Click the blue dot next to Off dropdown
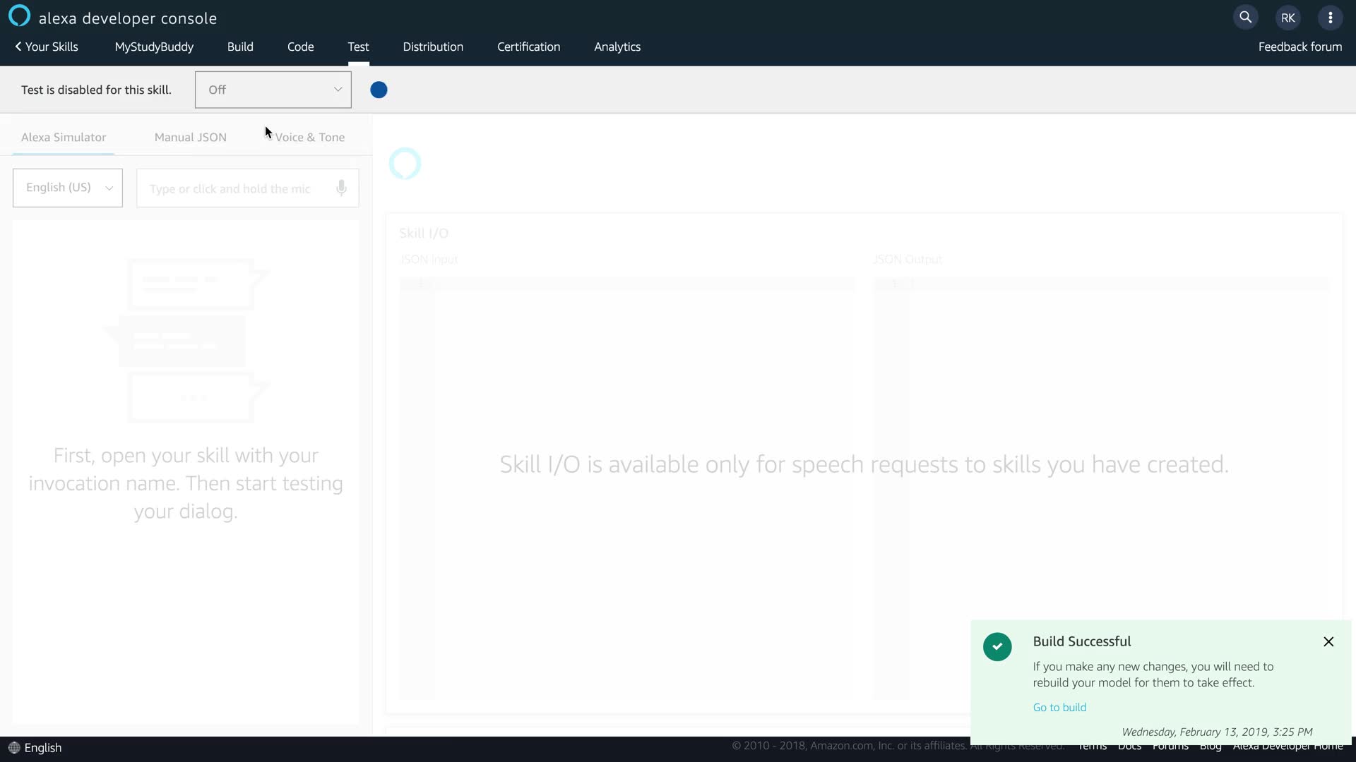Viewport: 1356px width, 762px height. pos(379,90)
